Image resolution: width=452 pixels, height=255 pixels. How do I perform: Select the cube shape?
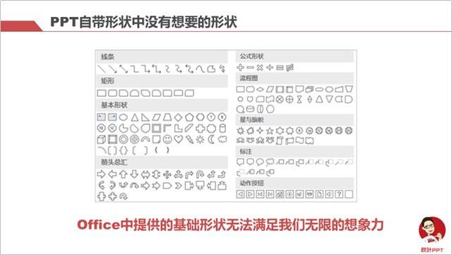coord(102,140)
